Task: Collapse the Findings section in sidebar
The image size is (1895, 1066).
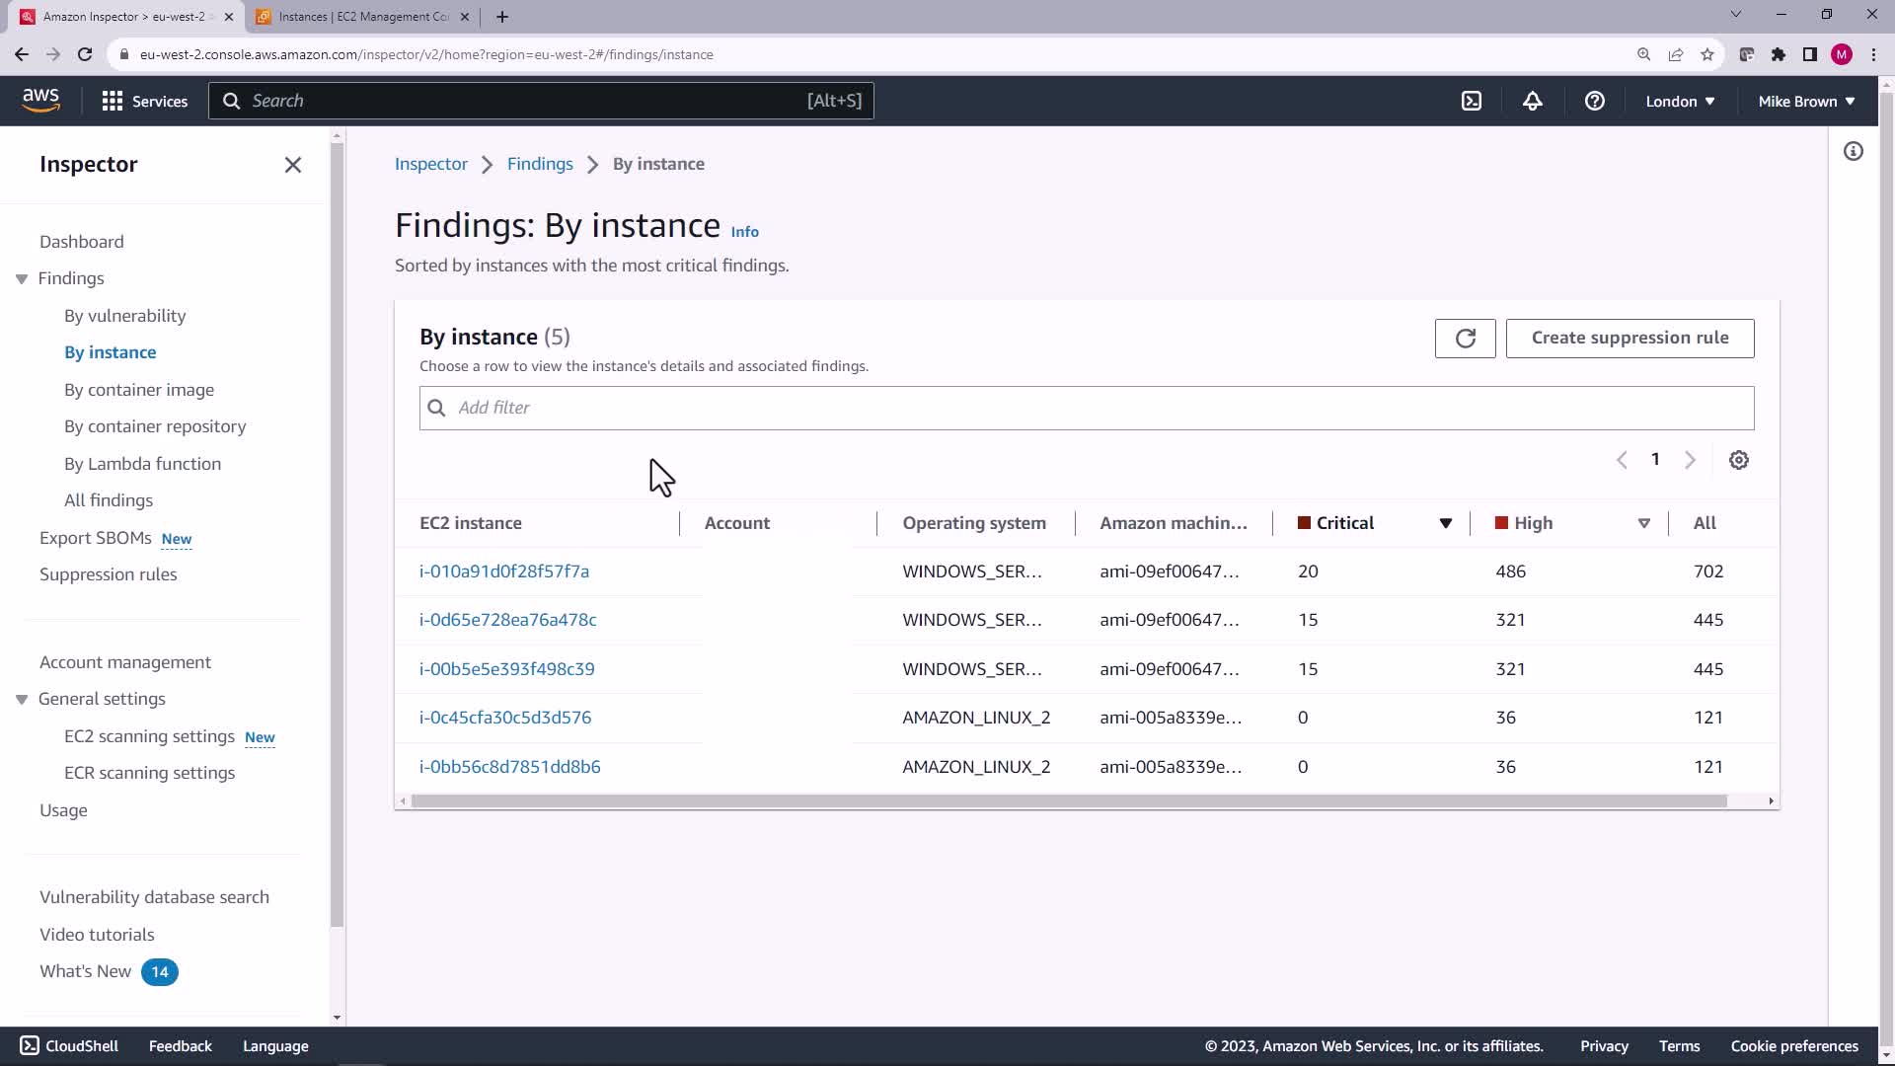Action: click(22, 279)
